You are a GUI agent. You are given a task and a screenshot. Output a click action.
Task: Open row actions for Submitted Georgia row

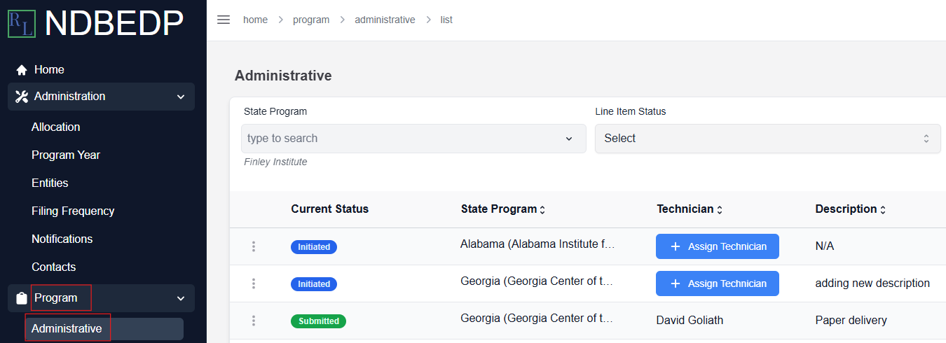pyautogui.click(x=254, y=321)
